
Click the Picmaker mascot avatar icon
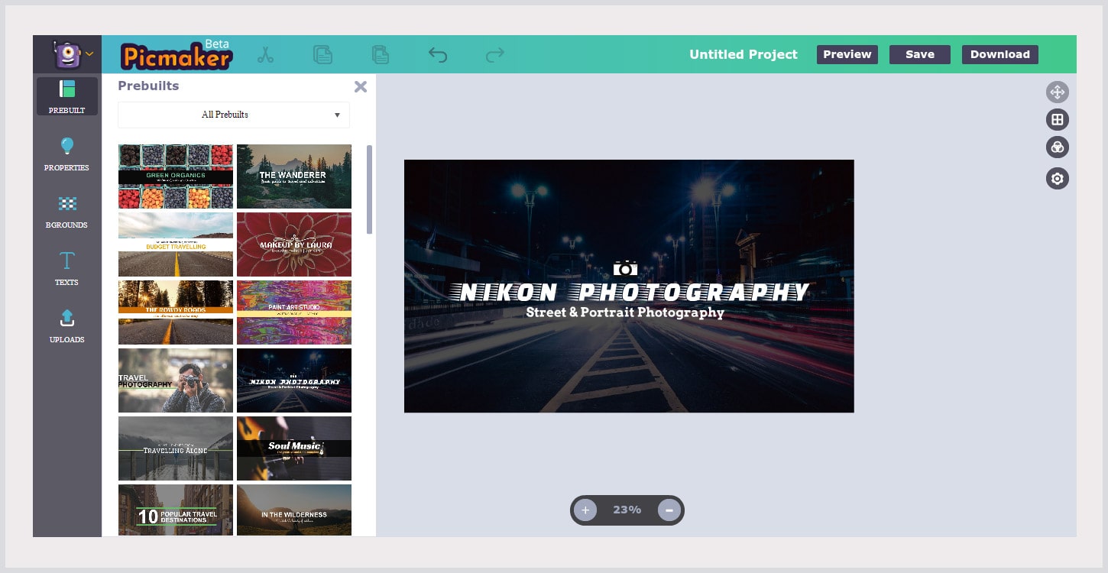pos(66,54)
